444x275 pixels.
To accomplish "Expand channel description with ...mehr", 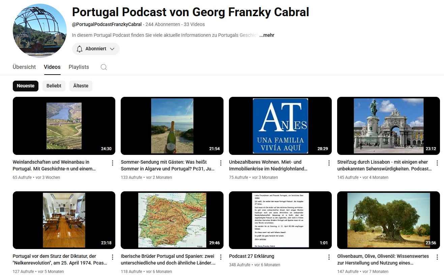I will [x=267, y=35].
